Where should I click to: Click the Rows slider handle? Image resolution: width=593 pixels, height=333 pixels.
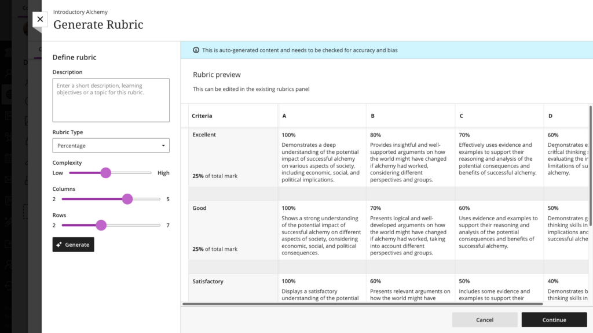click(x=101, y=225)
